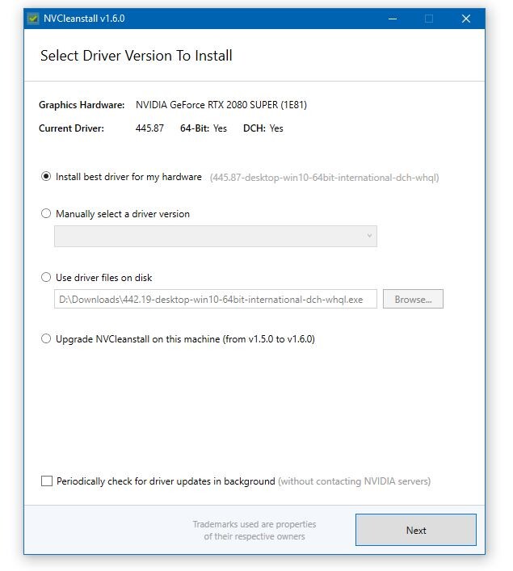Viewport: 513px width, 571px height.
Task: Click the Graphics Hardware: label
Action: (82, 105)
